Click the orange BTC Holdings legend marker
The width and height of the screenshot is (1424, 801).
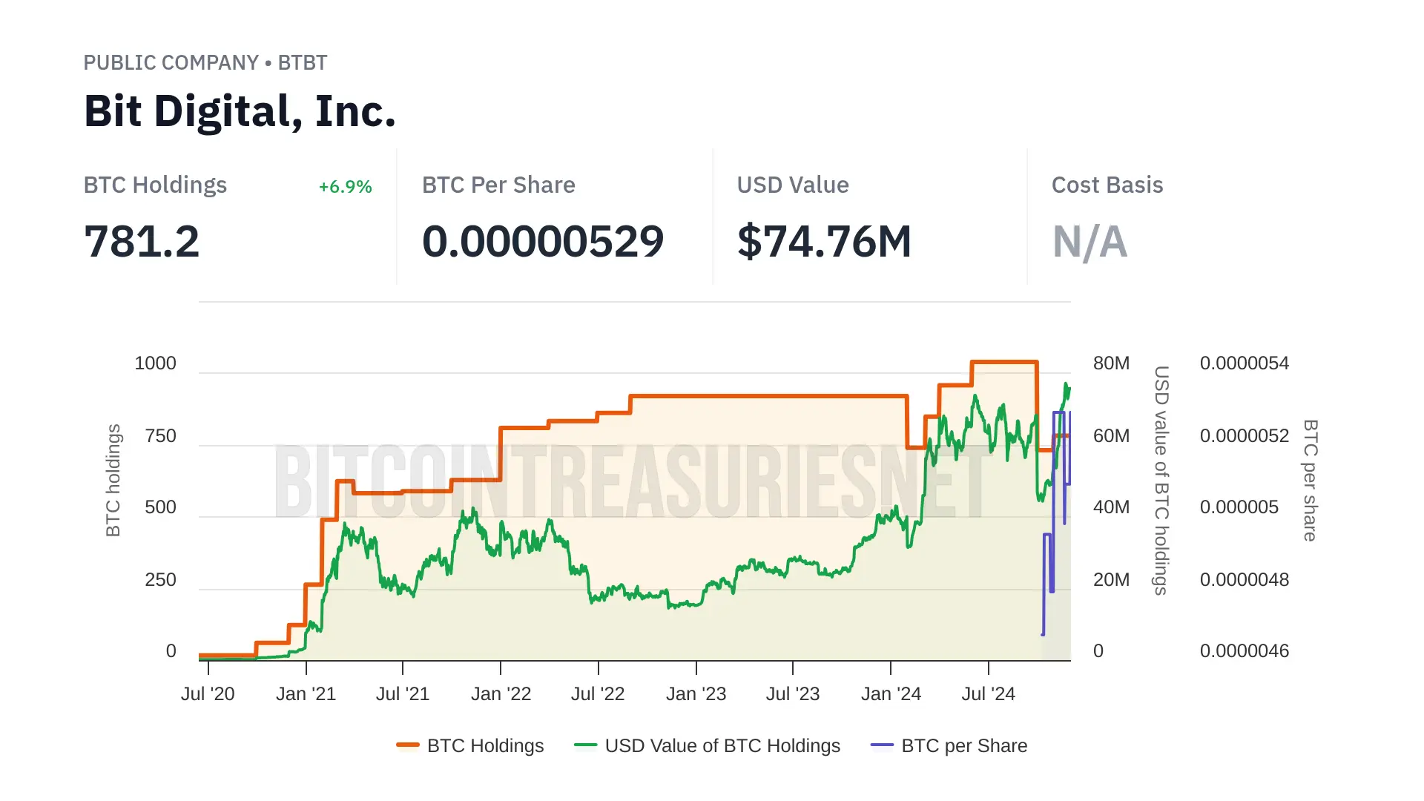[x=408, y=745]
